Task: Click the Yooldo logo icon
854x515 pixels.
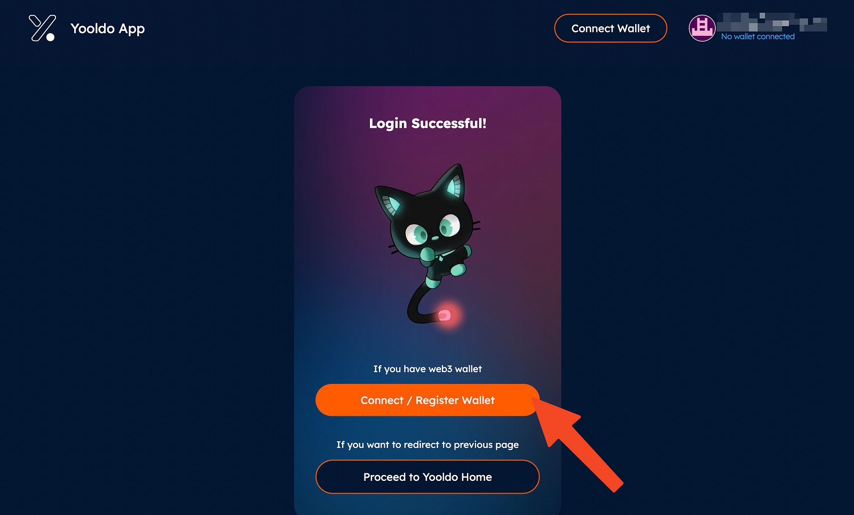Action: [42, 28]
